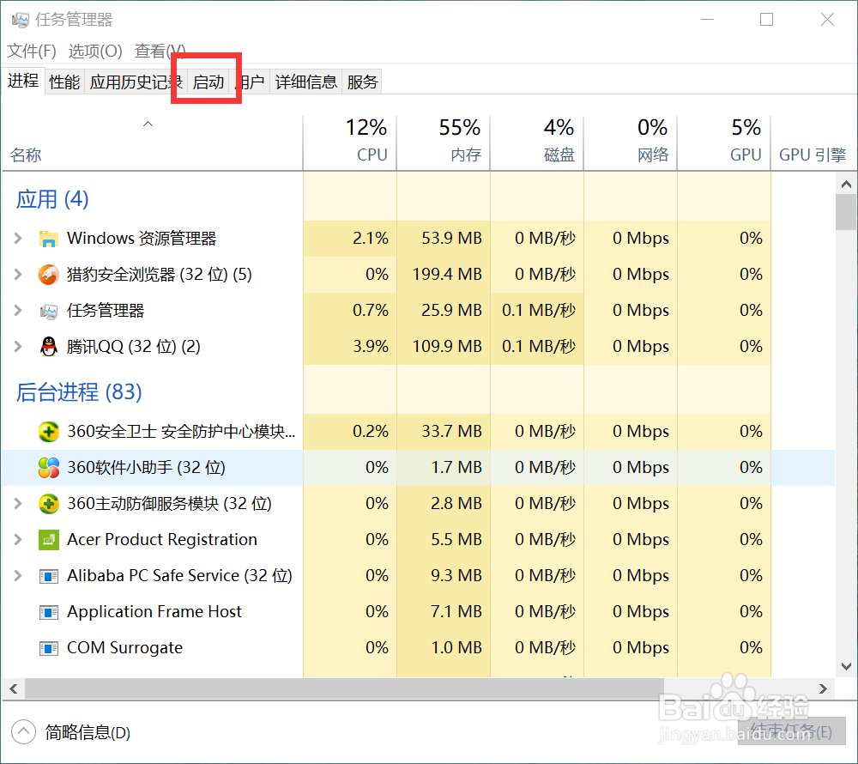Click the vertical scrollbar down arrow
The width and height of the screenshot is (858, 764).
(846, 666)
